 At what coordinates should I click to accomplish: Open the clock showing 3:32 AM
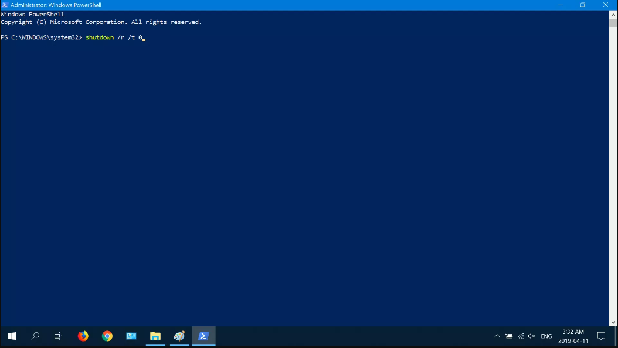click(x=573, y=336)
